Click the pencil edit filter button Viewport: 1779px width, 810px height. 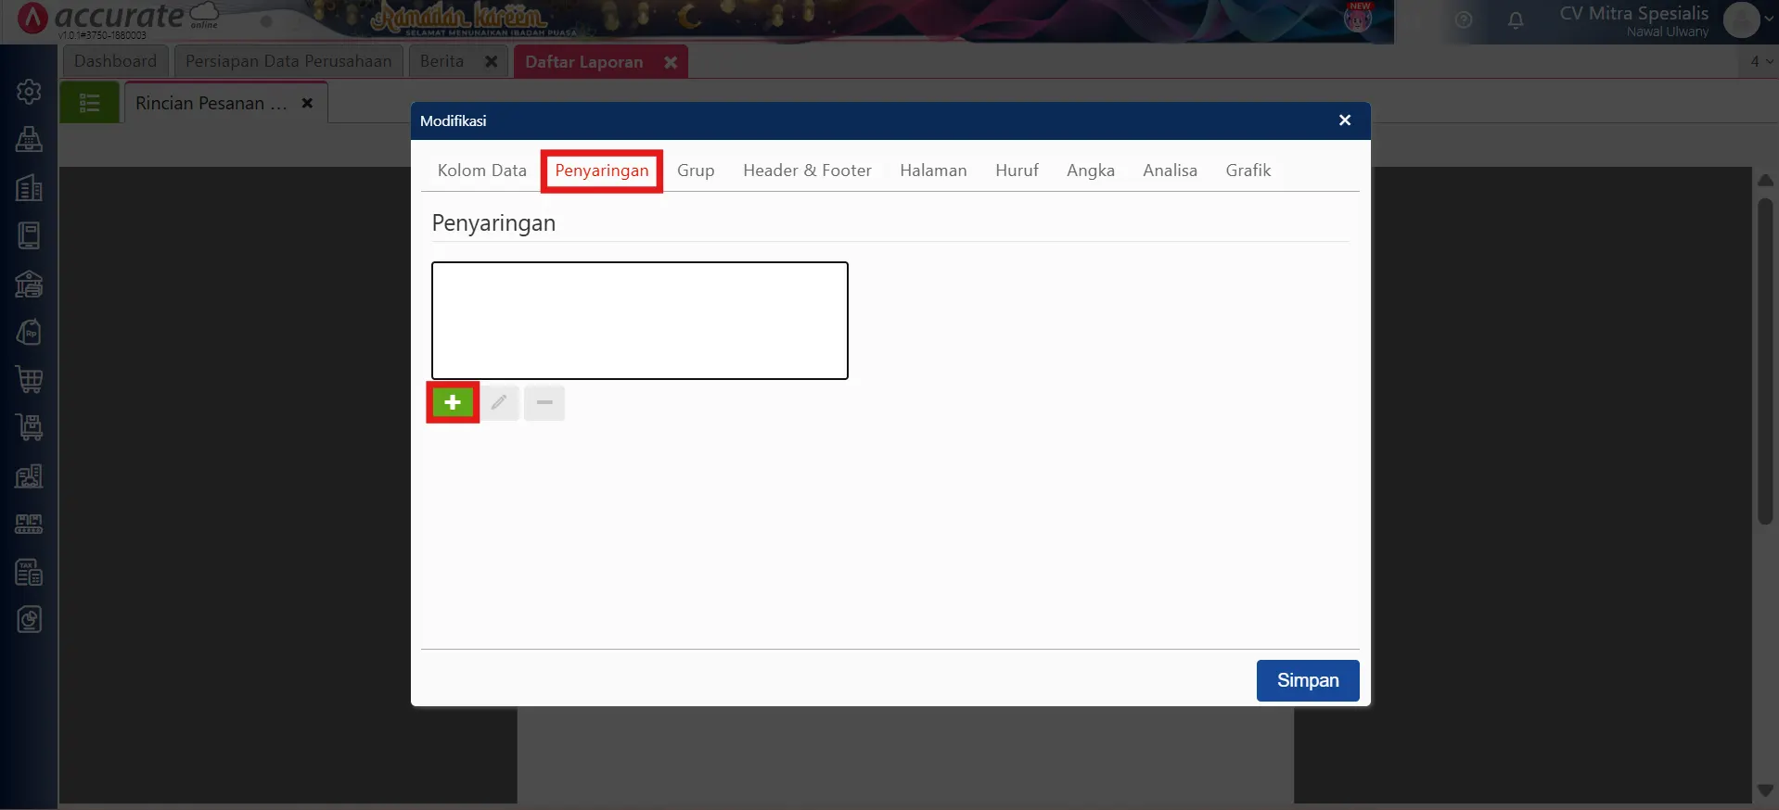(499, 402)
